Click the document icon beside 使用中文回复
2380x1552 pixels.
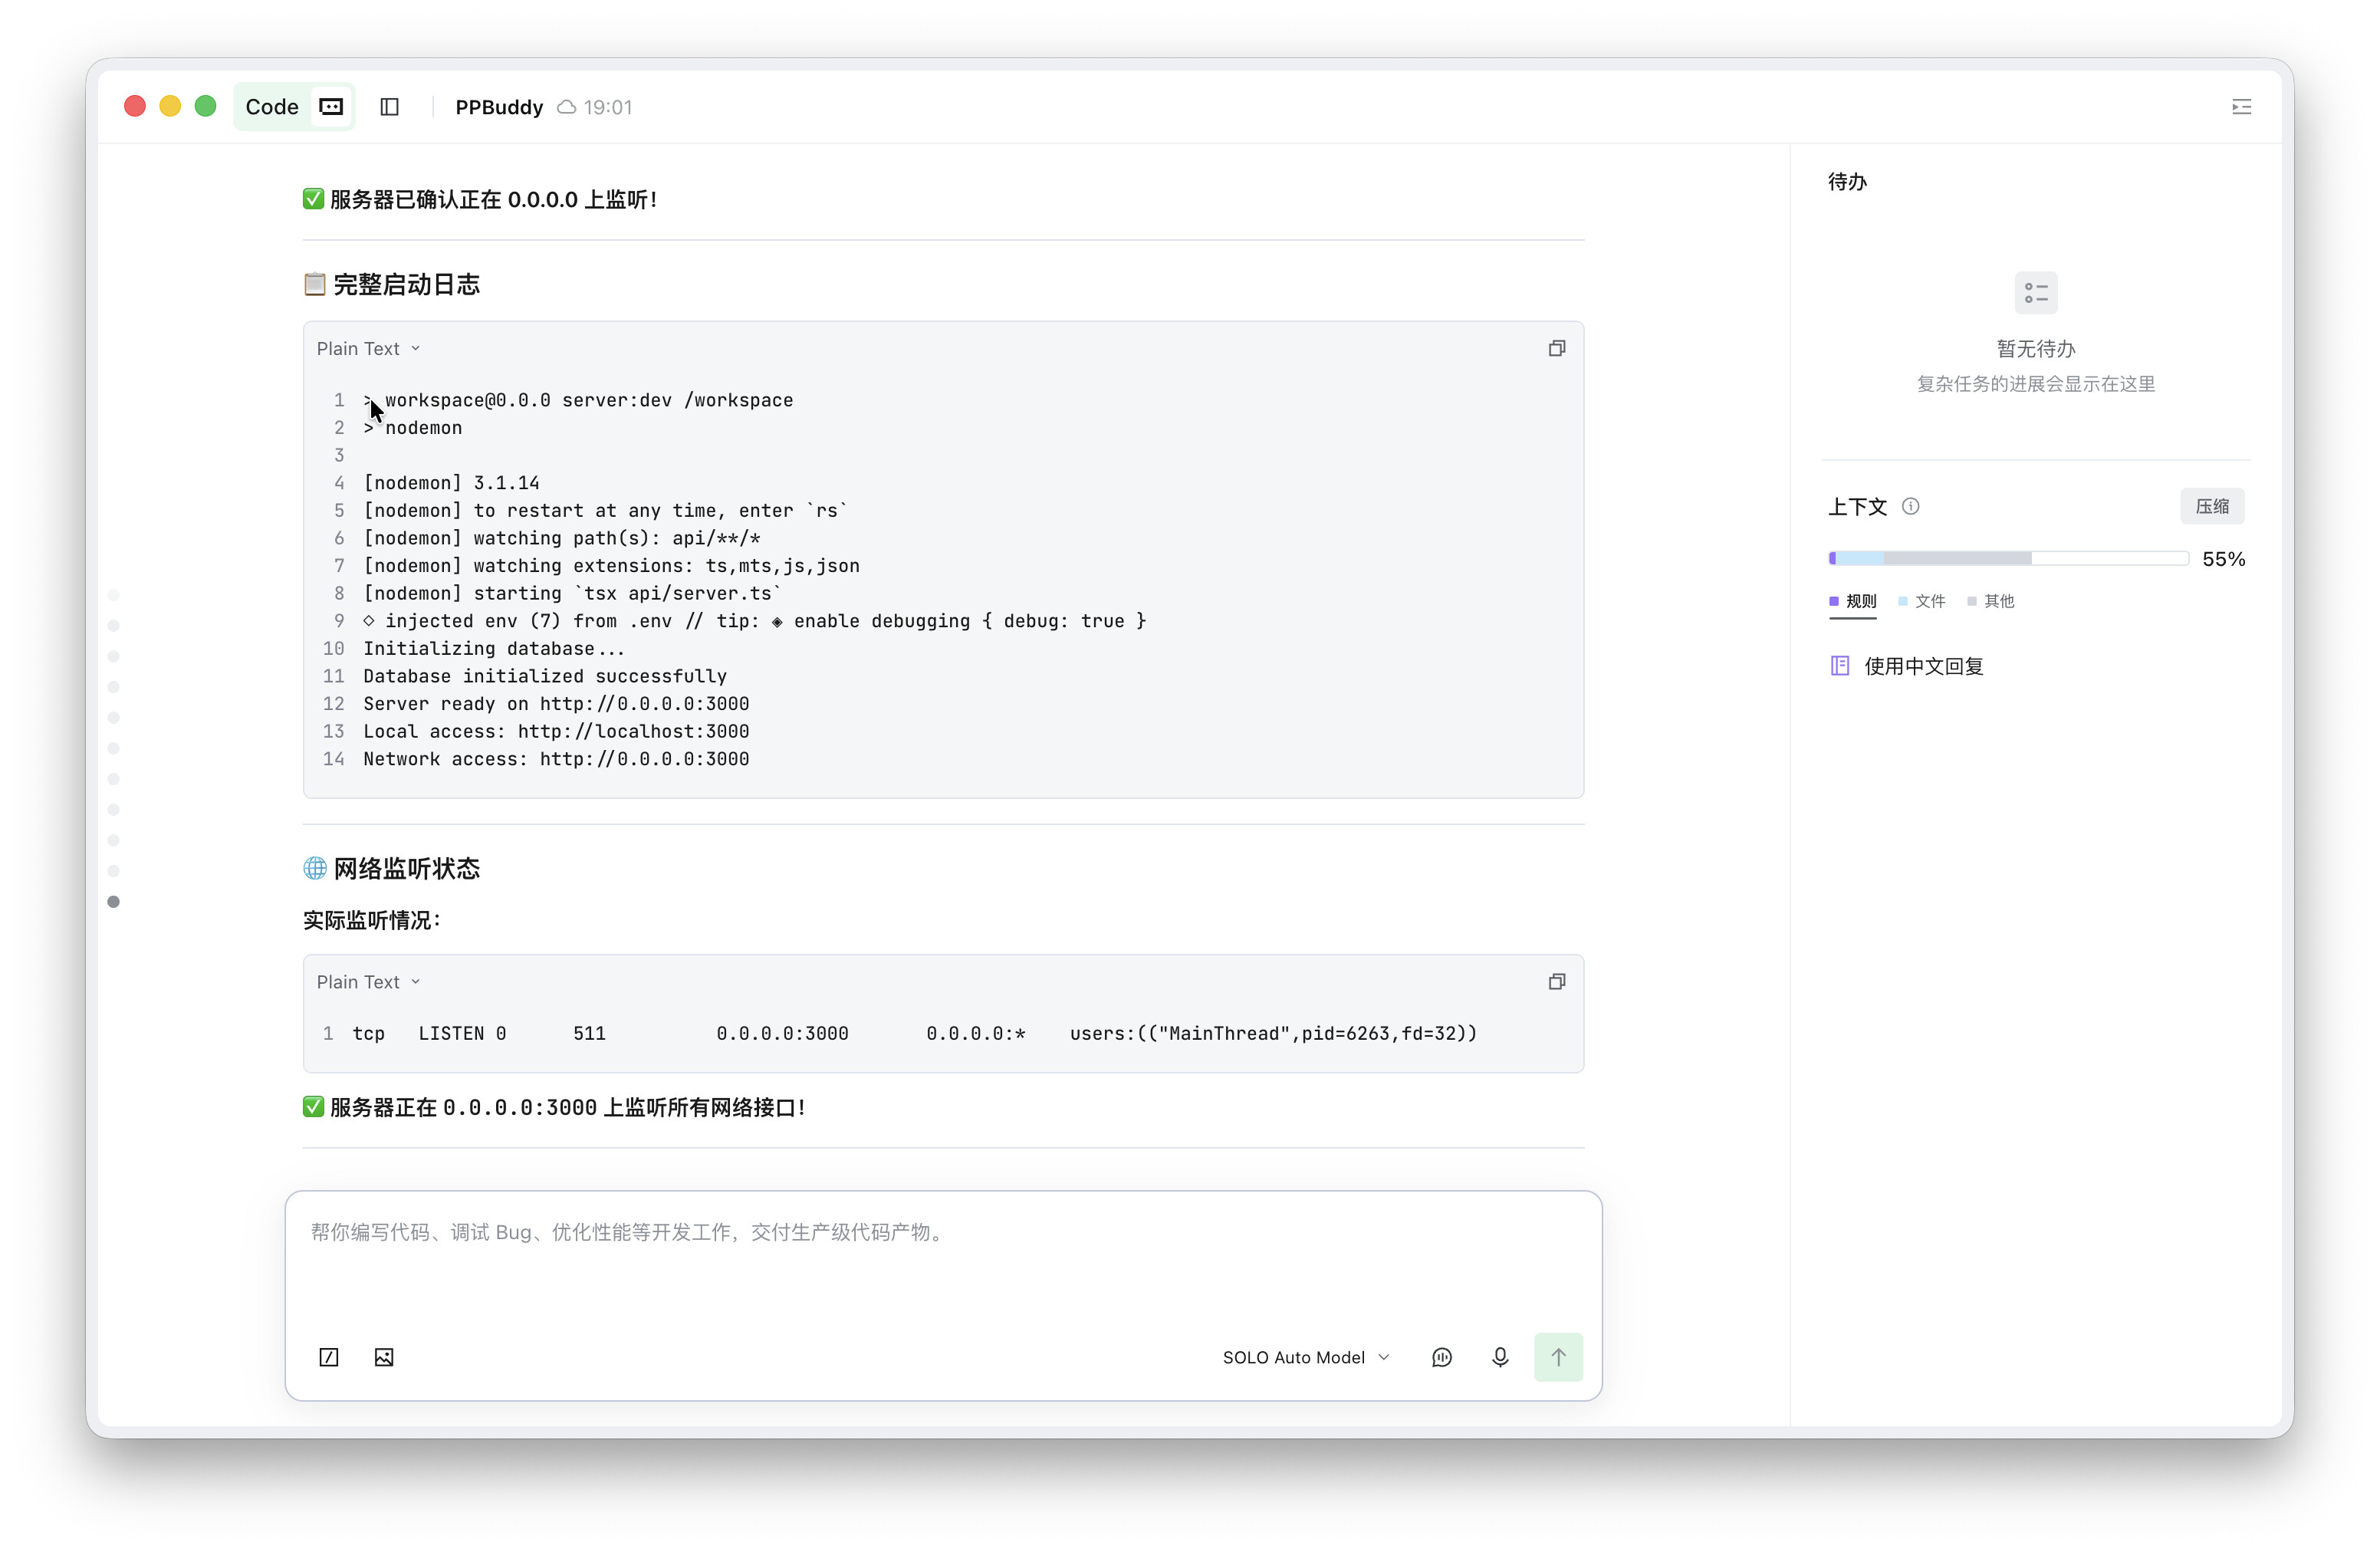tap(1839, 666)
